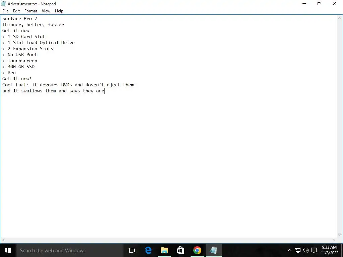Viewport: 343px width, 257px height.
Task: Click the 'Get it now!' line with exclamation
Action: point(17,79)
